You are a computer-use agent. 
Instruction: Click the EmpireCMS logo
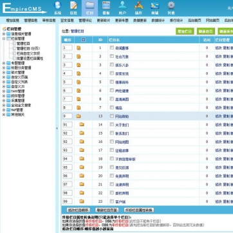(x=24, y=8)
